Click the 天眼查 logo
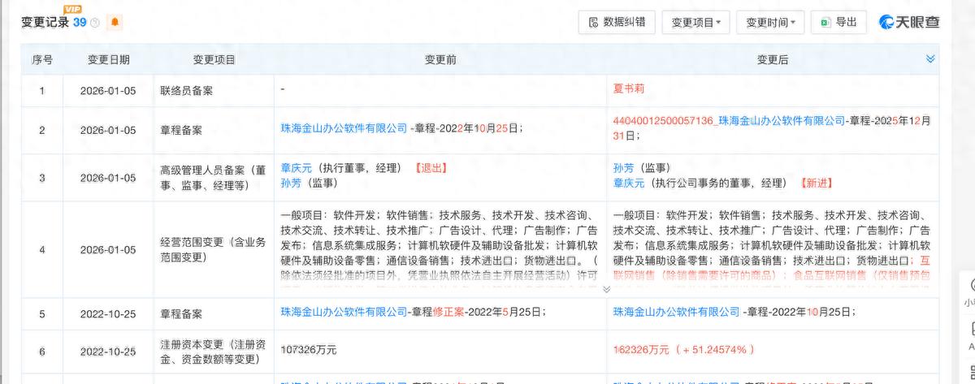This screenshot has width=975, height=384. pos(911,22)
